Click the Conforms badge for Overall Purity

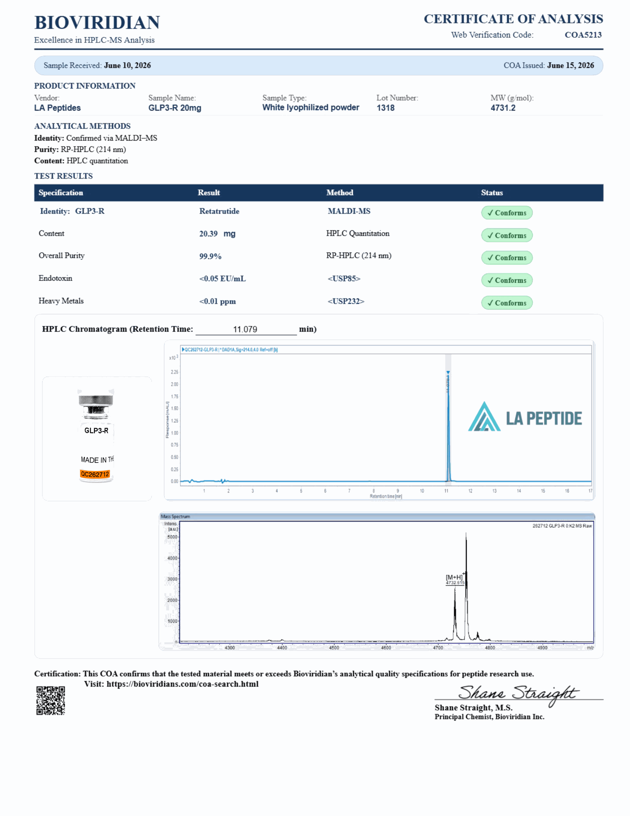tap(507, 258)
